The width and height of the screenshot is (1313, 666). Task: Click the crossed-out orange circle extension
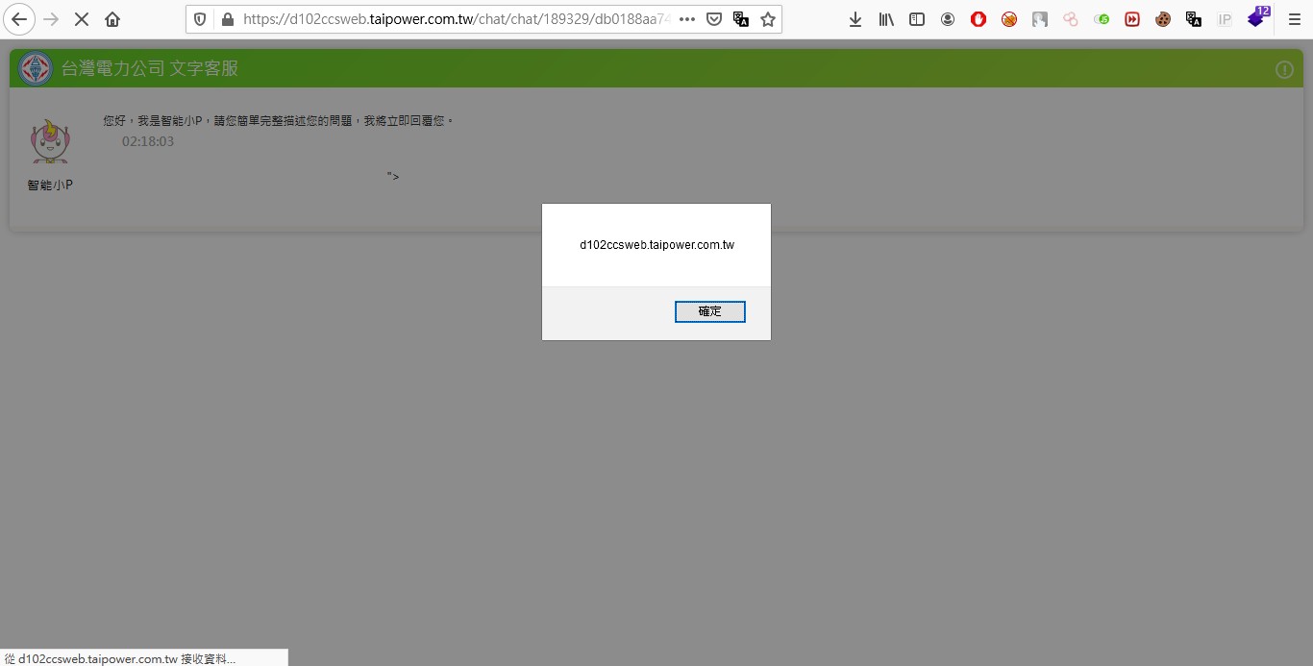[x=1009, y=19]
